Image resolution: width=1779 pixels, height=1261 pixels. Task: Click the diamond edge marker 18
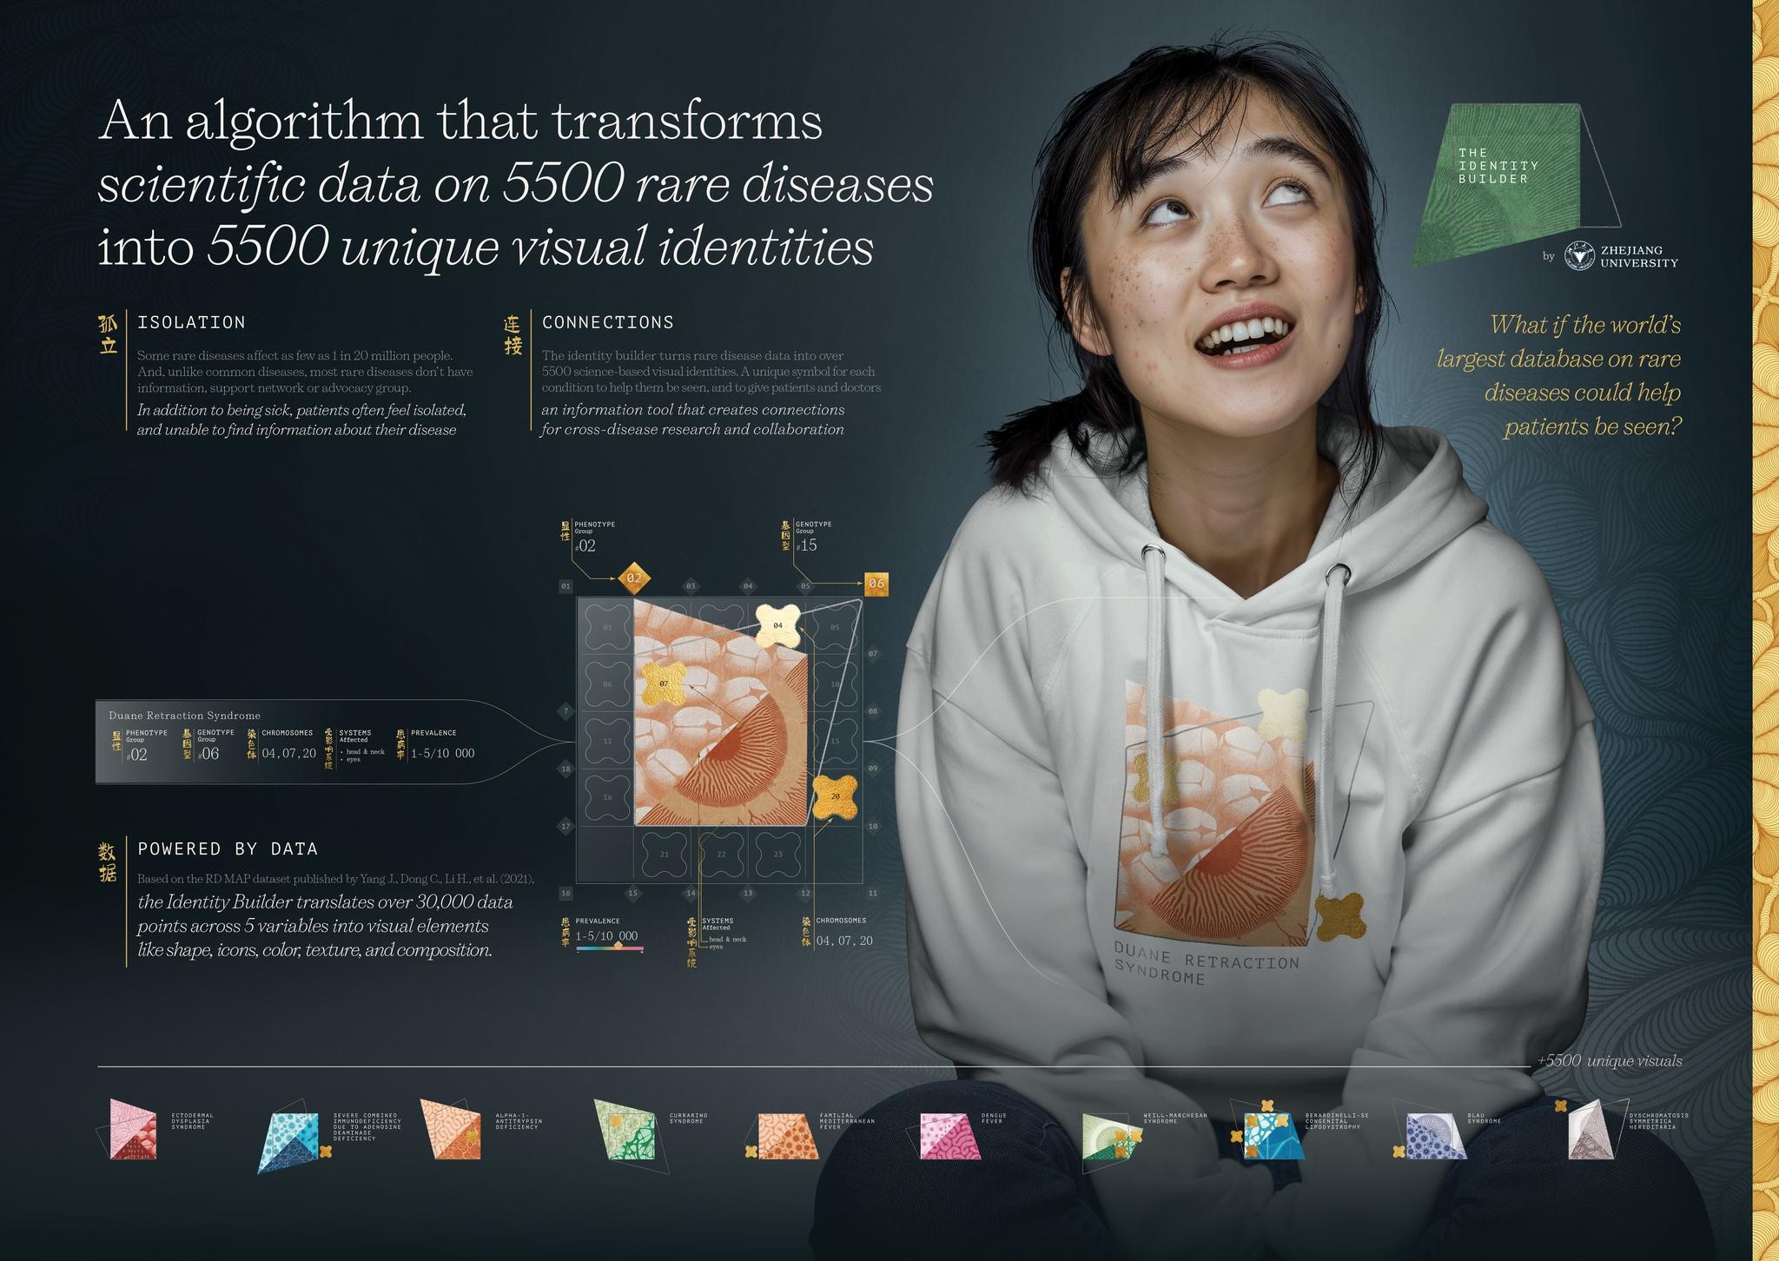tap(565, 769)
